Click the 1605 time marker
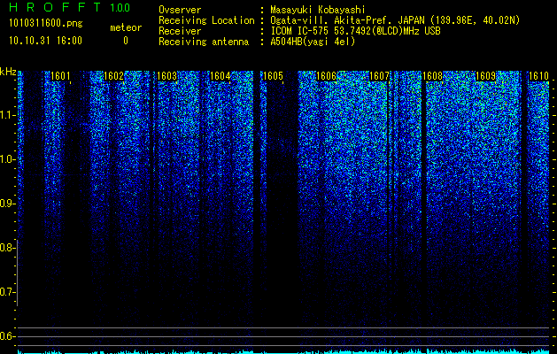 (x=273, y=76)
